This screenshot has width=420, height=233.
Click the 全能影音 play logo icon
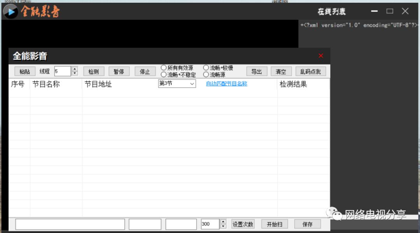[x=11, y=11]
